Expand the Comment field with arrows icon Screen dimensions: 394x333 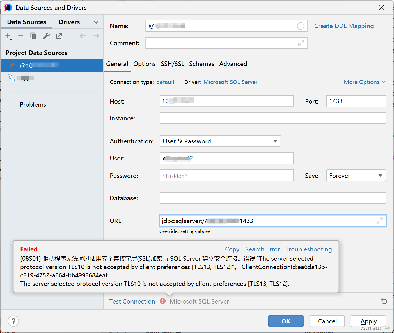coord(301,43)
